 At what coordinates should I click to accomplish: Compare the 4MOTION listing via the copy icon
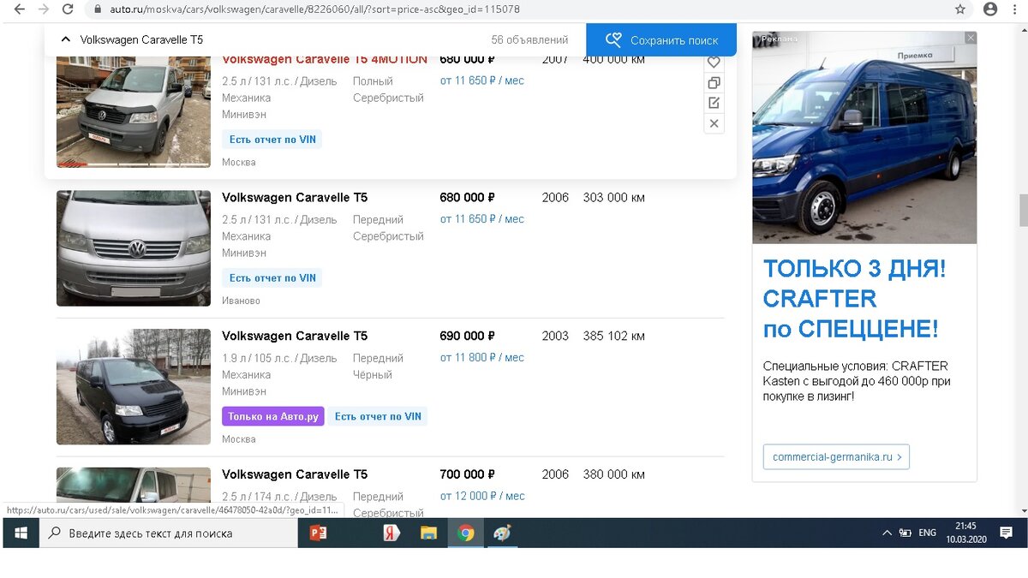[x=714, y=83]
